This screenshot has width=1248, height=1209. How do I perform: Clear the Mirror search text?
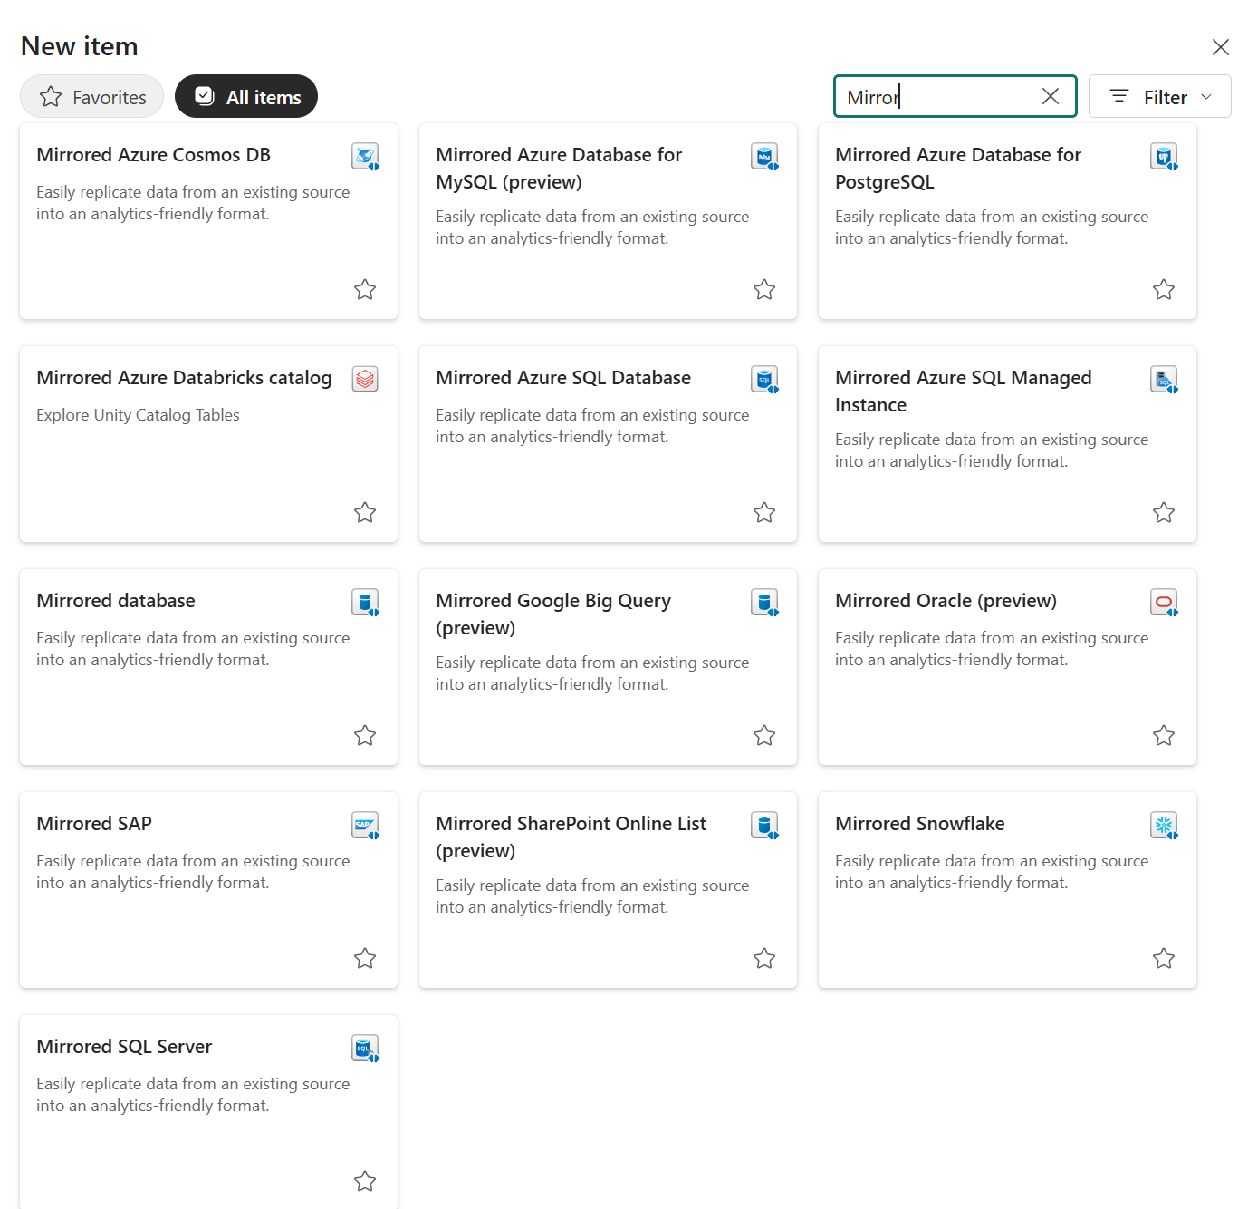click(1051, 96)
